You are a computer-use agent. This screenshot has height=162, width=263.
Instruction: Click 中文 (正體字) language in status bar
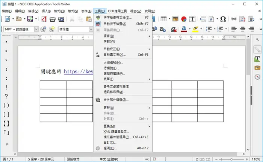click(x=109, y=159)
